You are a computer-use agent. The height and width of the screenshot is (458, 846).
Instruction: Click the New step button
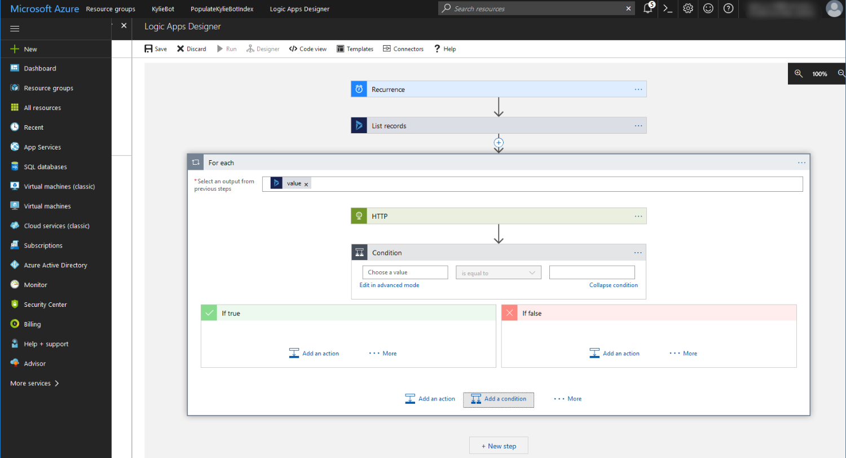[x=499, y=446]
